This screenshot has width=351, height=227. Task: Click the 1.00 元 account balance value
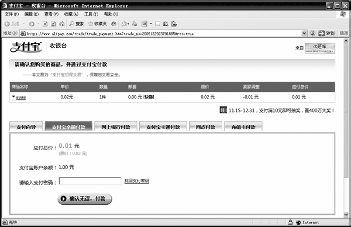tap(66, 167)
